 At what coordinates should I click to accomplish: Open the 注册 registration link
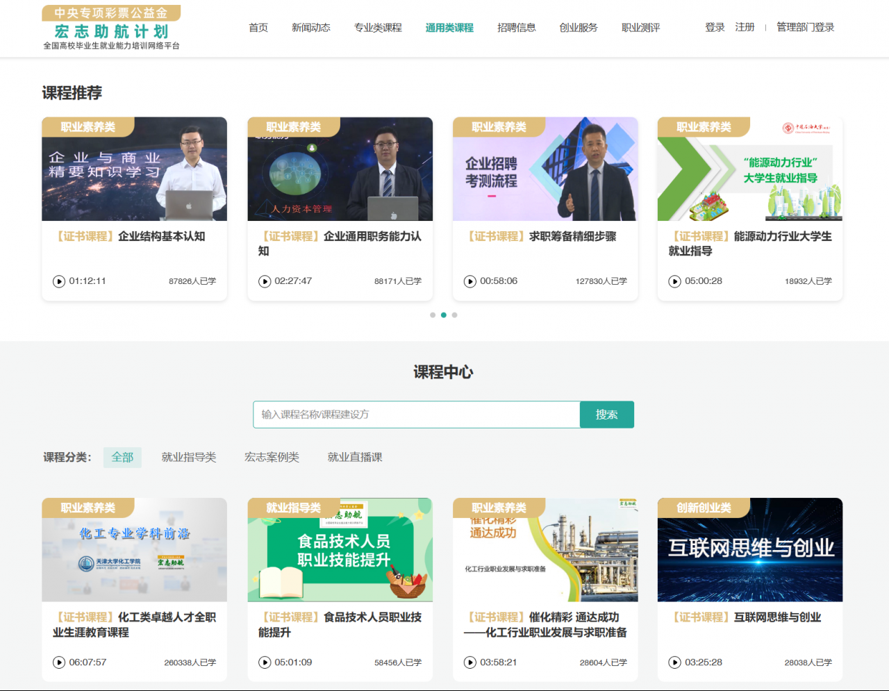click(745, 27)
